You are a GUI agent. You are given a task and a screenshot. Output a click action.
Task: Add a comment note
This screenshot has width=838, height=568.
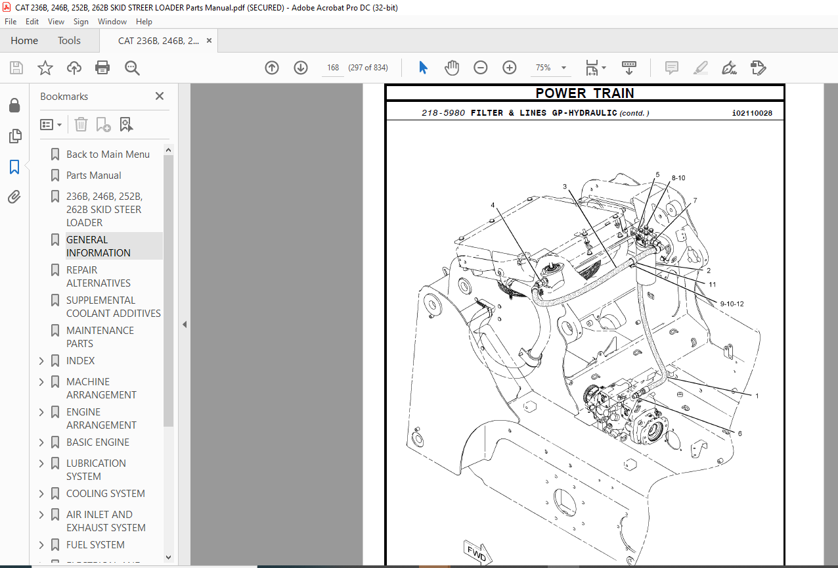click(672, 68)
